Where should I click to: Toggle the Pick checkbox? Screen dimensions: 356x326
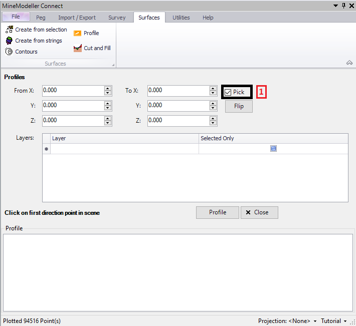coord(228,92)
